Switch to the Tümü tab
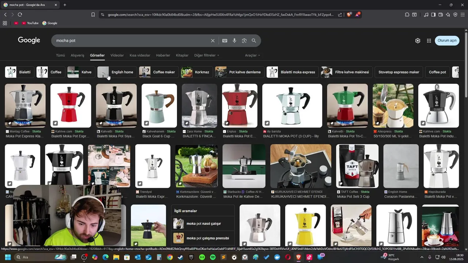The width and height of the screenshot is (468, 263). [60, 55]
